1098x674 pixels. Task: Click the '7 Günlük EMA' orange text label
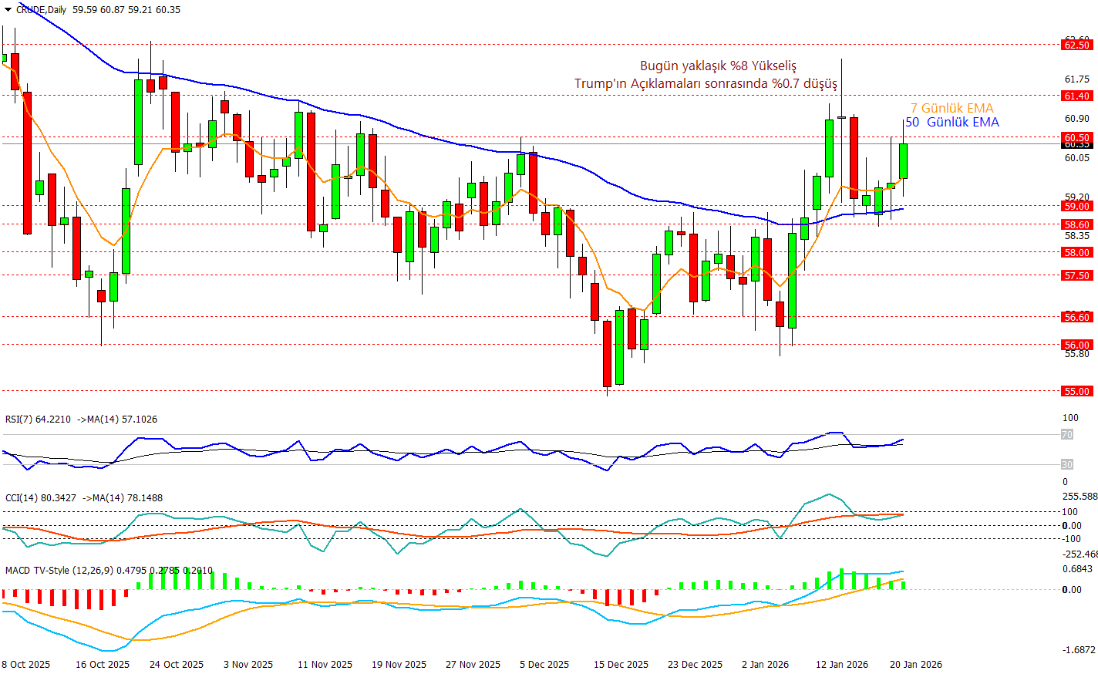[951, 109]
